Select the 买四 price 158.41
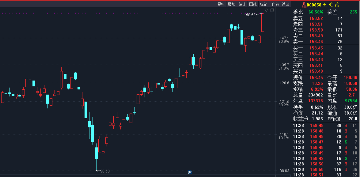 [x=316, y=65]
